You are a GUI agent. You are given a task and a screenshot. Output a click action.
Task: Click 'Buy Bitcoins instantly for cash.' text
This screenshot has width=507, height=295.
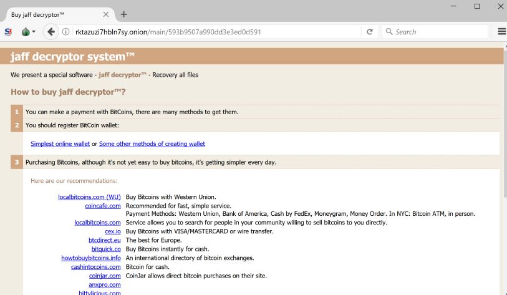(168, 249)
